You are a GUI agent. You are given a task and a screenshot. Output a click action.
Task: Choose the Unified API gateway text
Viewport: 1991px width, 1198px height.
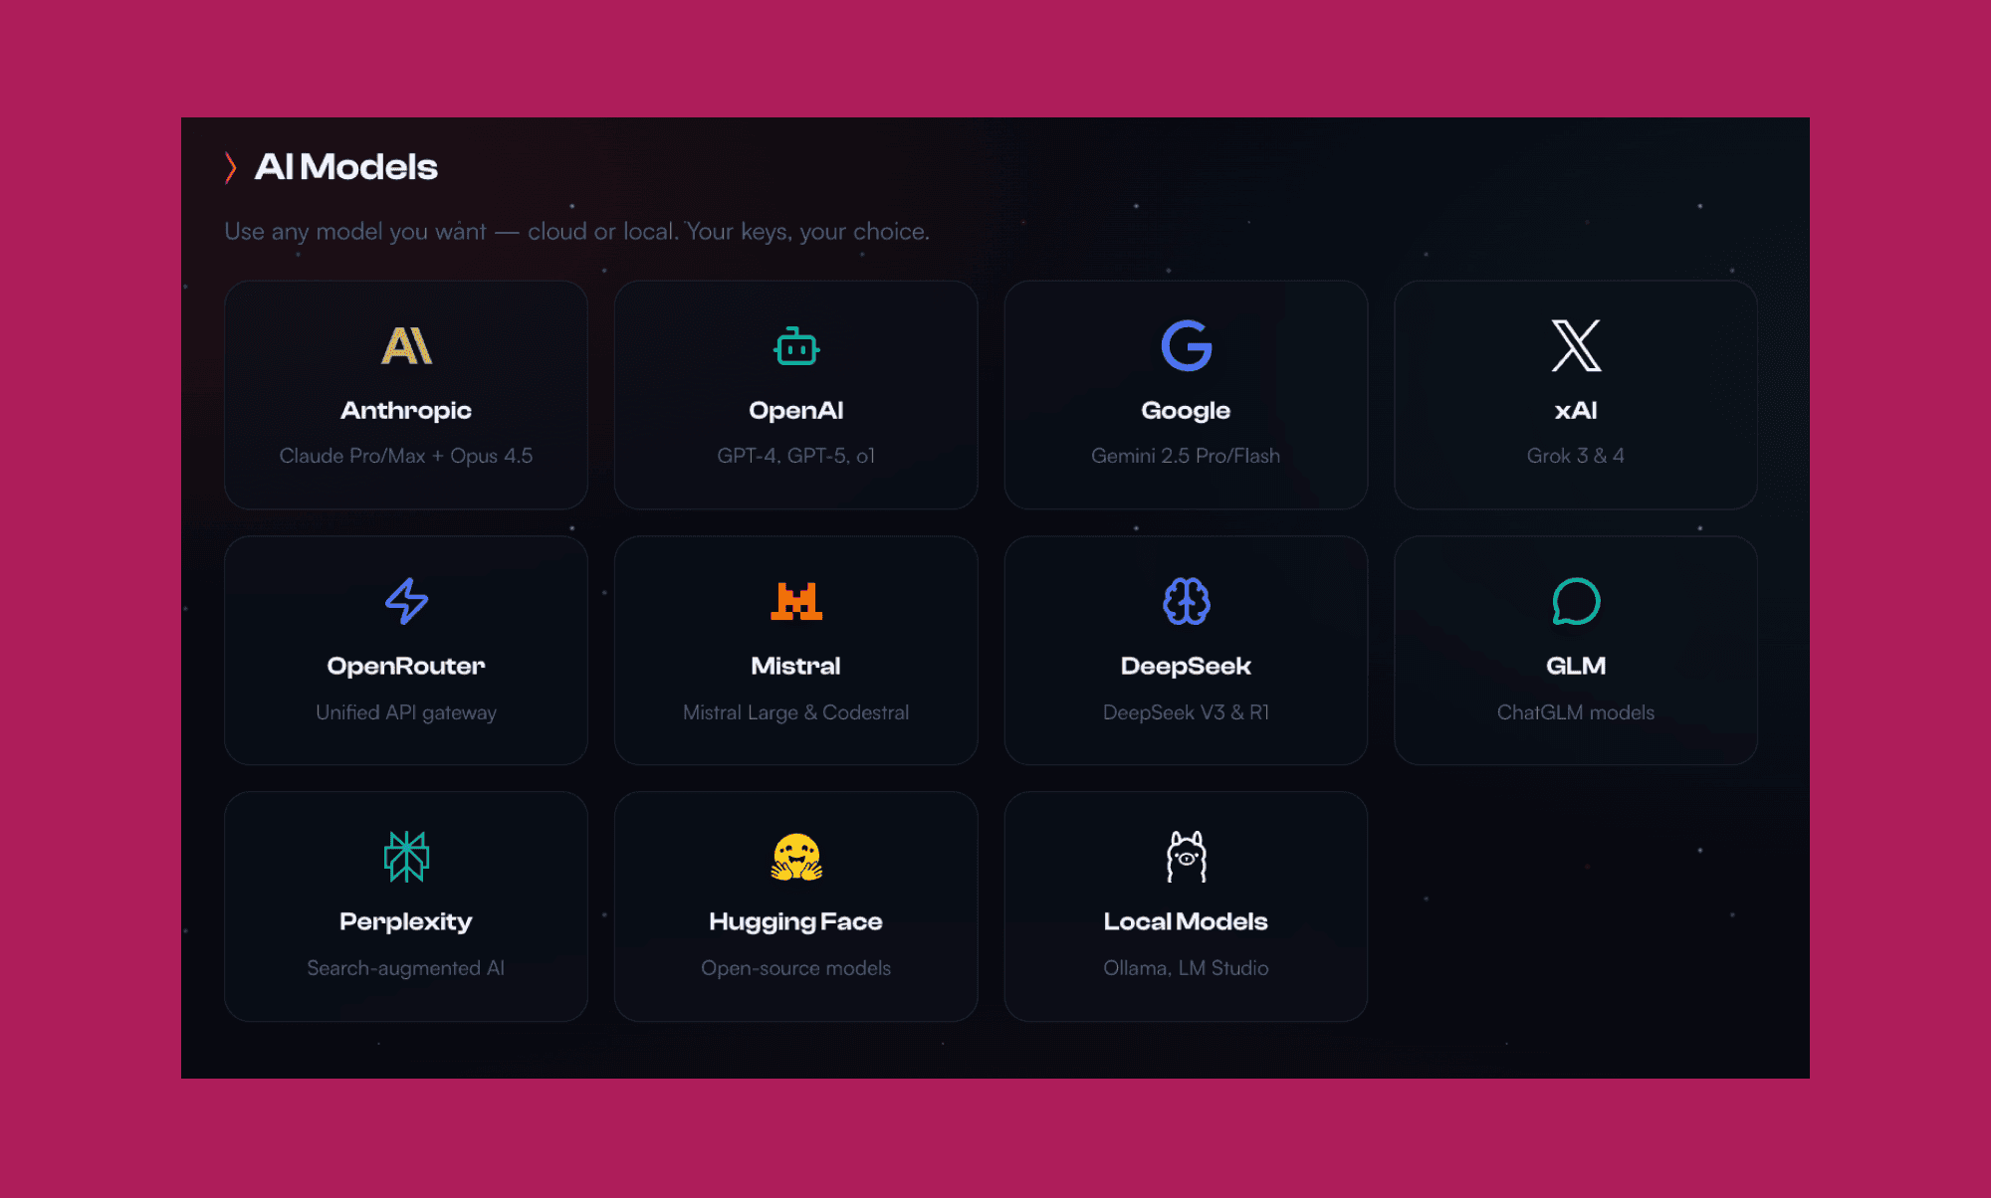(x=406, y=712)
